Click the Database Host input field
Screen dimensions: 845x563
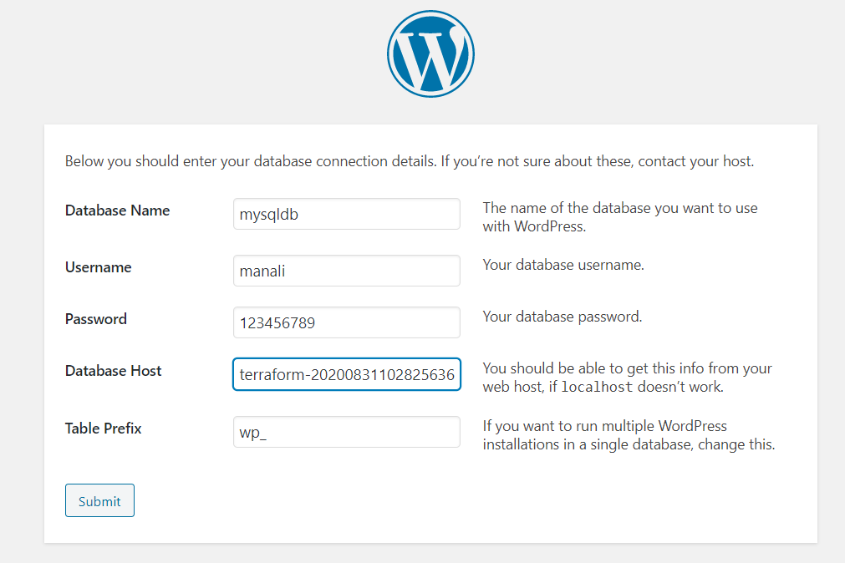[x=347, y=374]
